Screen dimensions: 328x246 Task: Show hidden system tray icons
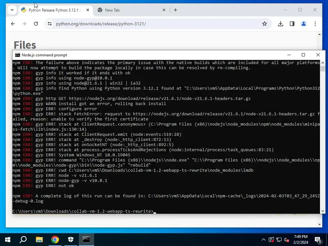tap(263, 240)
